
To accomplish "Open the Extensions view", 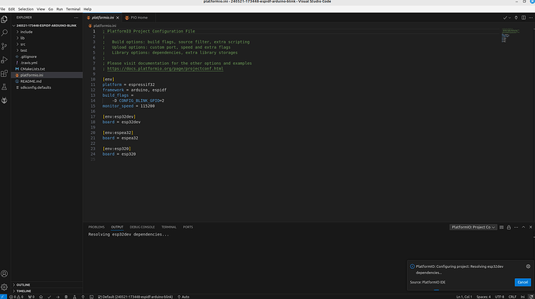I will (5, 74).
